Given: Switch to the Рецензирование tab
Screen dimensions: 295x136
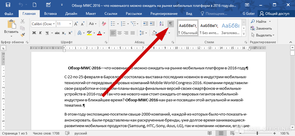Looking at the screenshot, I should tap(164, 14).
